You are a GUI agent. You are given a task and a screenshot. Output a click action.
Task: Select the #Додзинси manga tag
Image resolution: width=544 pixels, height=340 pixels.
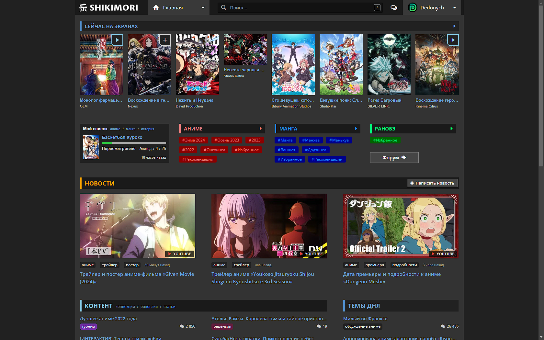[x=316, y=150]
